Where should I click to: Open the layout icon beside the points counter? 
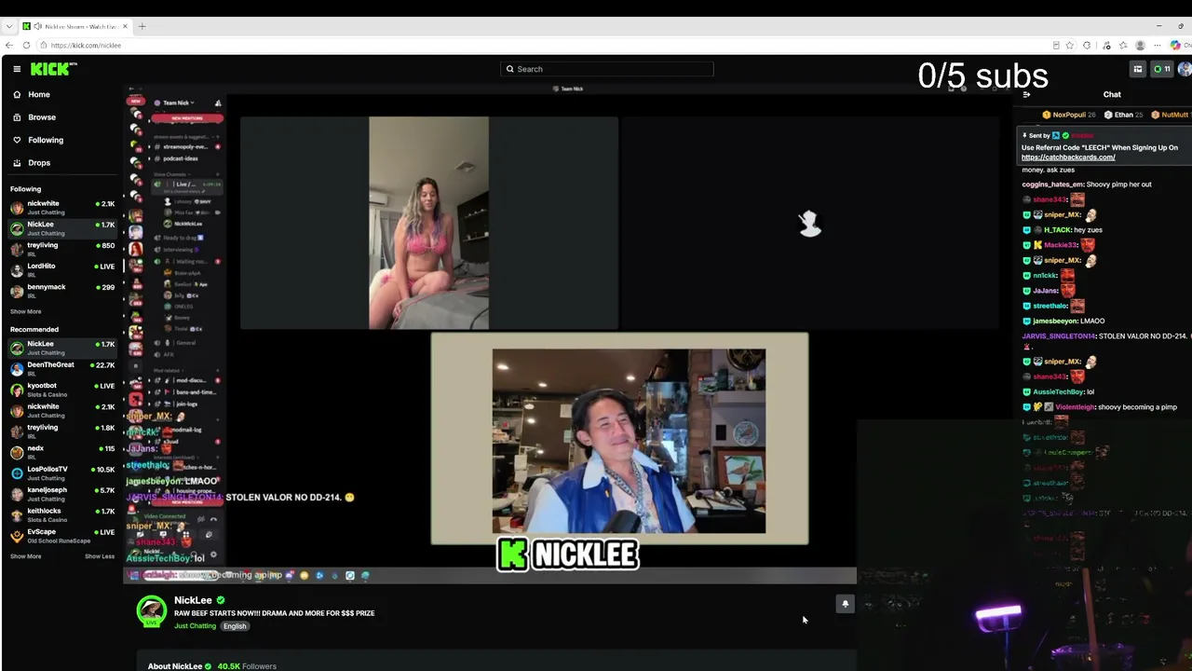[x=1137, y=69]
